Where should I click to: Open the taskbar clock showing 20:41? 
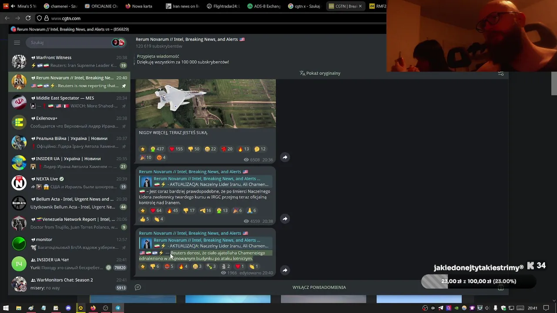[x=533, y=308]
